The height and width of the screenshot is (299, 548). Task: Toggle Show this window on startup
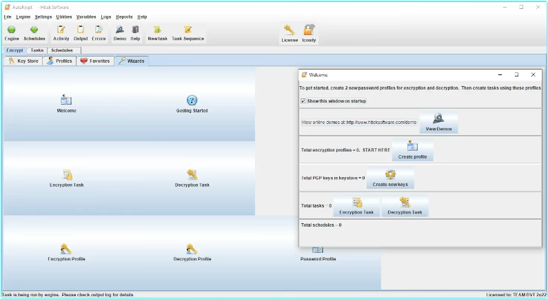(303, 101)
